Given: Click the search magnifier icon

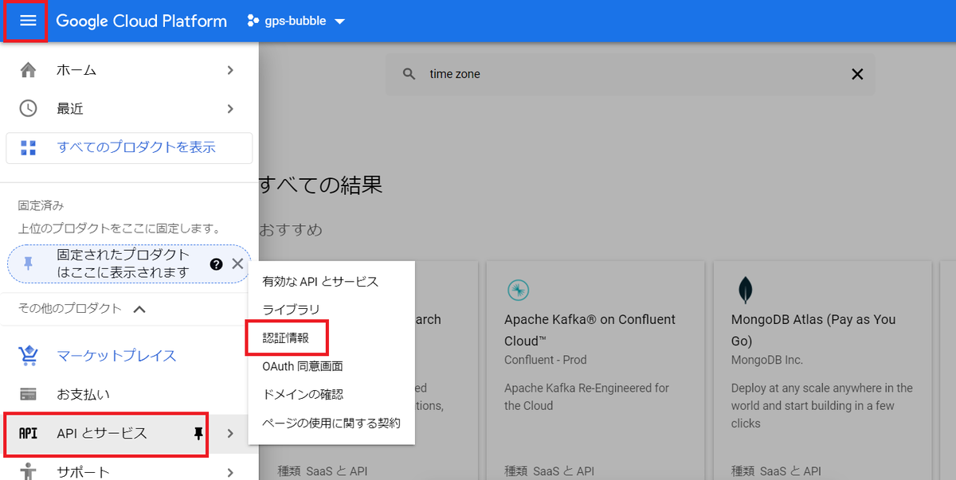Looking at the screenshot, I should point(409,74).
